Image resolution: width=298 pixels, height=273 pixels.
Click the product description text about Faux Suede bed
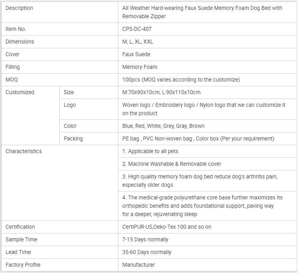pyautogui.click(x=202, y=12)
